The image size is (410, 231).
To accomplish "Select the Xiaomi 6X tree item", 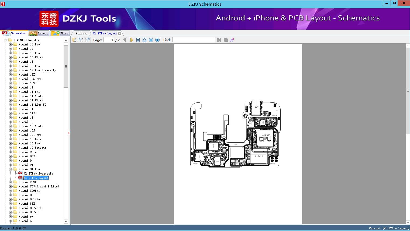I will coord(26,216).
